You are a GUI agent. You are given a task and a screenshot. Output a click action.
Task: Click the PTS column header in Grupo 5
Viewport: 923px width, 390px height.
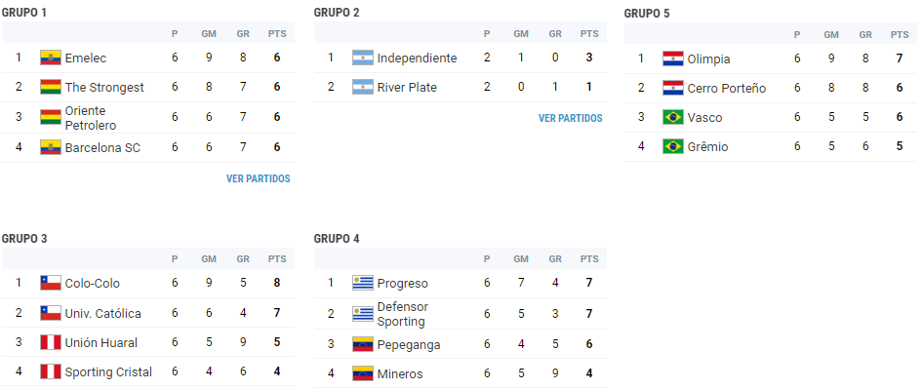point(900,35)
